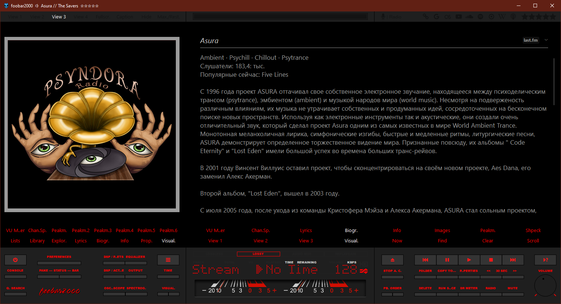This screenshot has width=561, height=304.
Task: Open the Google search icon
Action: [436, 17]
